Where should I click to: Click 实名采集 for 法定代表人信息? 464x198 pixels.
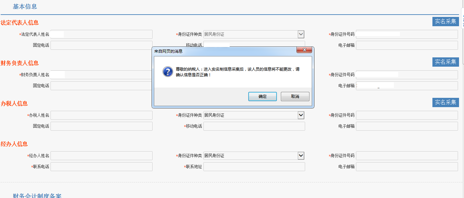[x=445, y=21]
